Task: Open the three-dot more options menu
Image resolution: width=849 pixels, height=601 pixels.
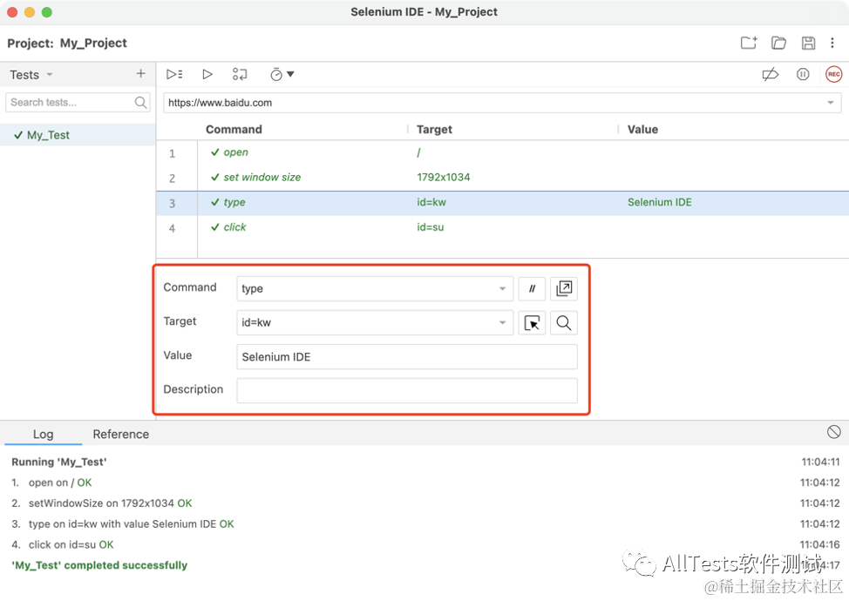Action: [832, 43]
